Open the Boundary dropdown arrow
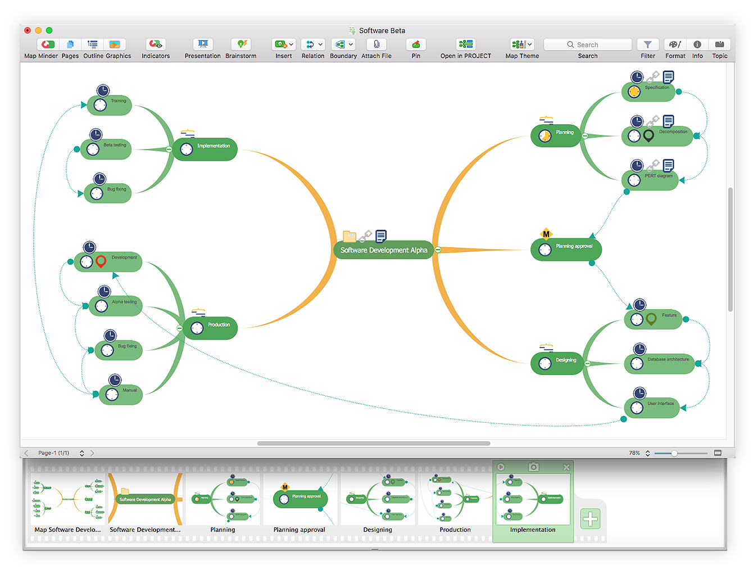 point(351,44)
